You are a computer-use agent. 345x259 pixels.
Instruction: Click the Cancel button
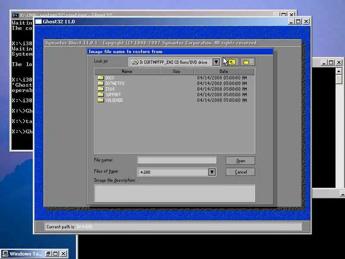coord(241,172)
